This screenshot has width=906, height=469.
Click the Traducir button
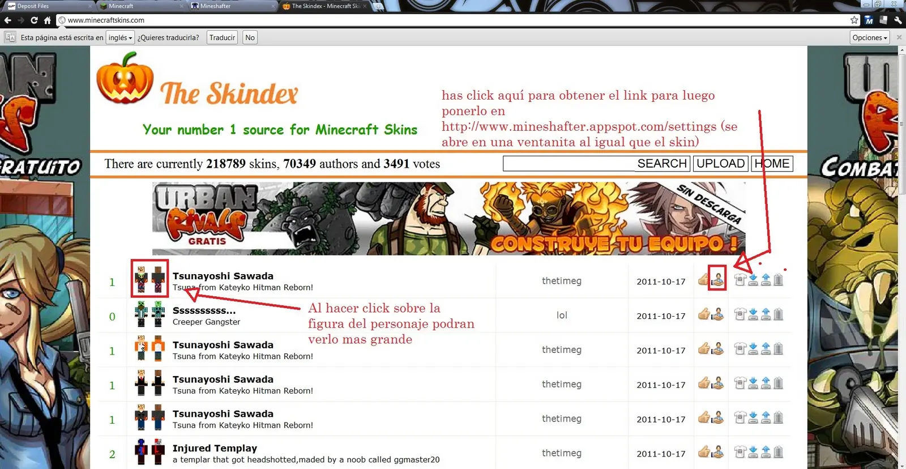(x=222, y=37)
